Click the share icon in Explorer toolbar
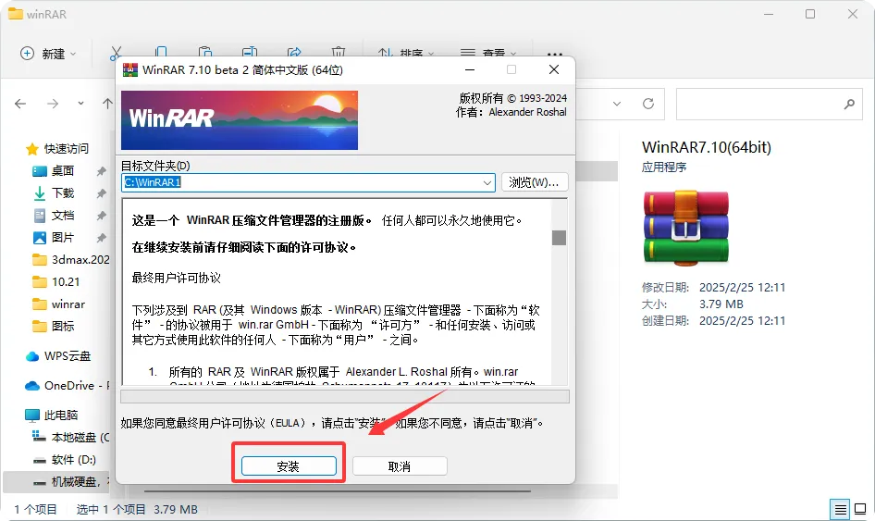The width and height of the screenshot is (875, 521). (x=294, y=53)
